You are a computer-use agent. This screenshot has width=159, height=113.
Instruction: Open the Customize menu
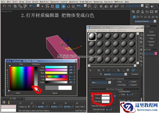(108, 2)
